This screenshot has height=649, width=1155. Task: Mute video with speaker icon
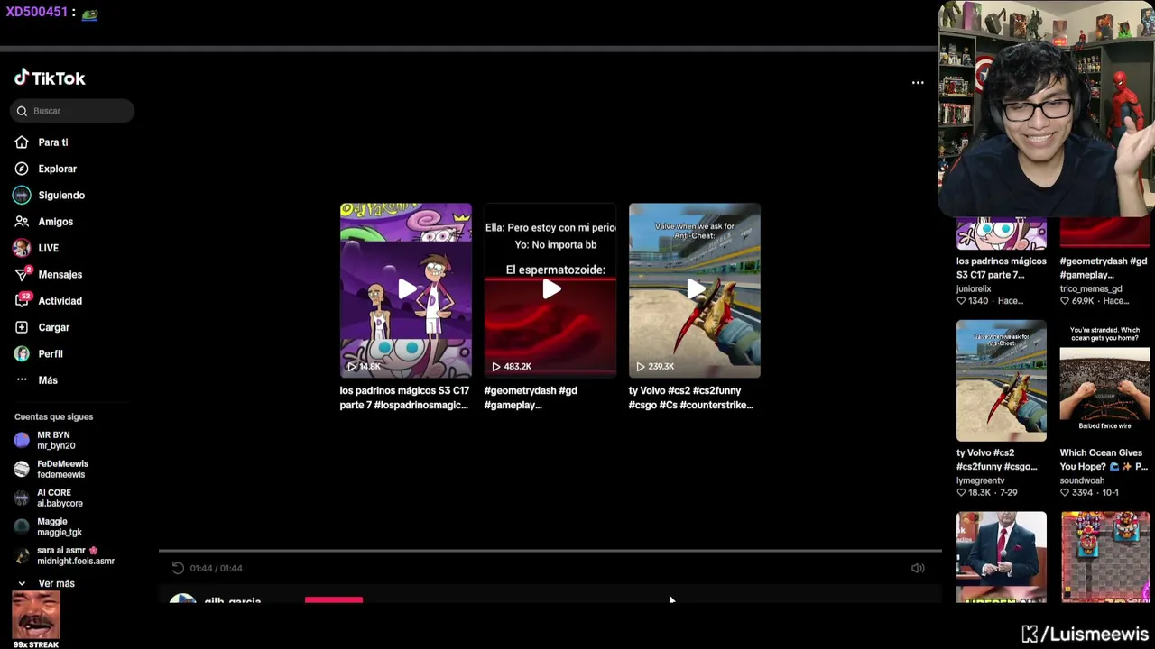pos(918,568)
